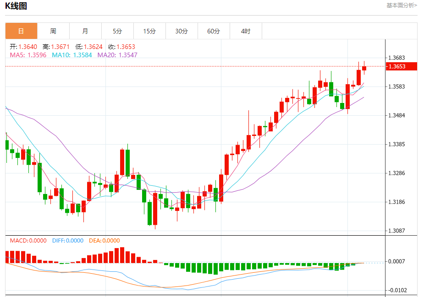Open the 15分 timeframe tab
The image size is (424, 297).
[149, 31]
